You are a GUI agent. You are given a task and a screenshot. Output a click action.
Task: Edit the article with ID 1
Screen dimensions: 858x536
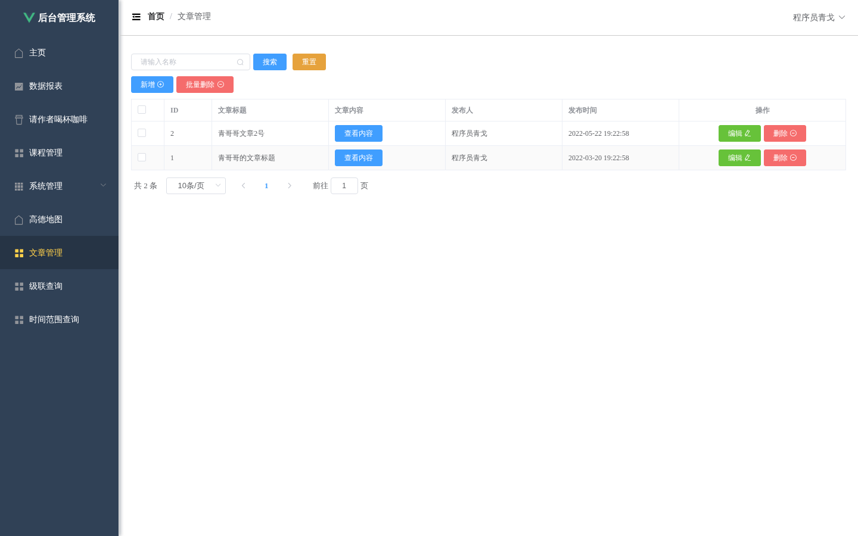(x=739, y=158)
